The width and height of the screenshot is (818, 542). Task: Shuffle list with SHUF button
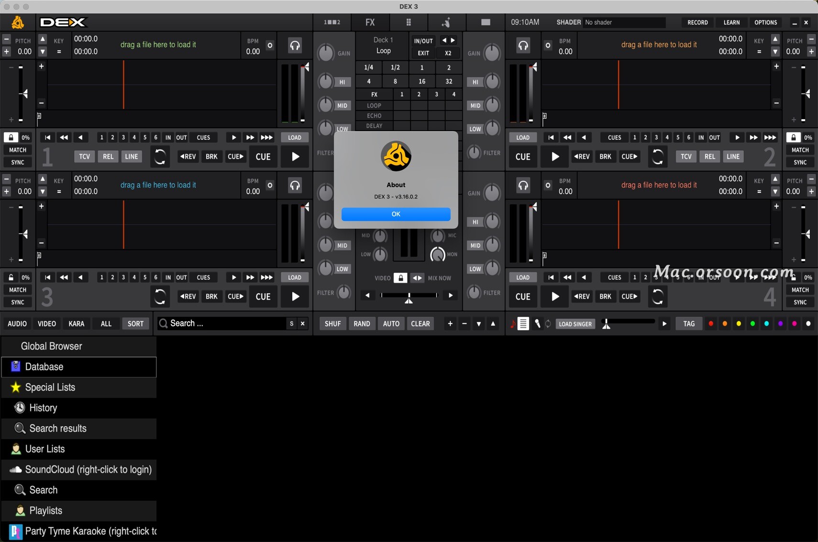point(332,324)
